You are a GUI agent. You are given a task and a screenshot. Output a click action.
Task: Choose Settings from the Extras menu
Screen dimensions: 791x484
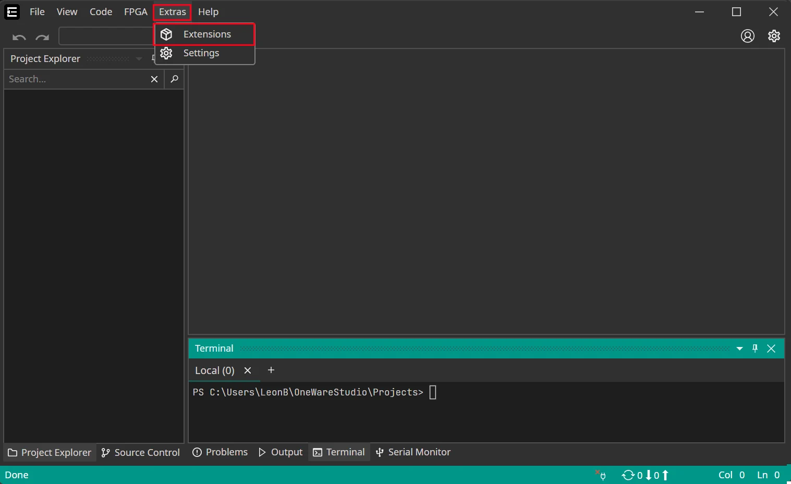(x=201, y=53)
